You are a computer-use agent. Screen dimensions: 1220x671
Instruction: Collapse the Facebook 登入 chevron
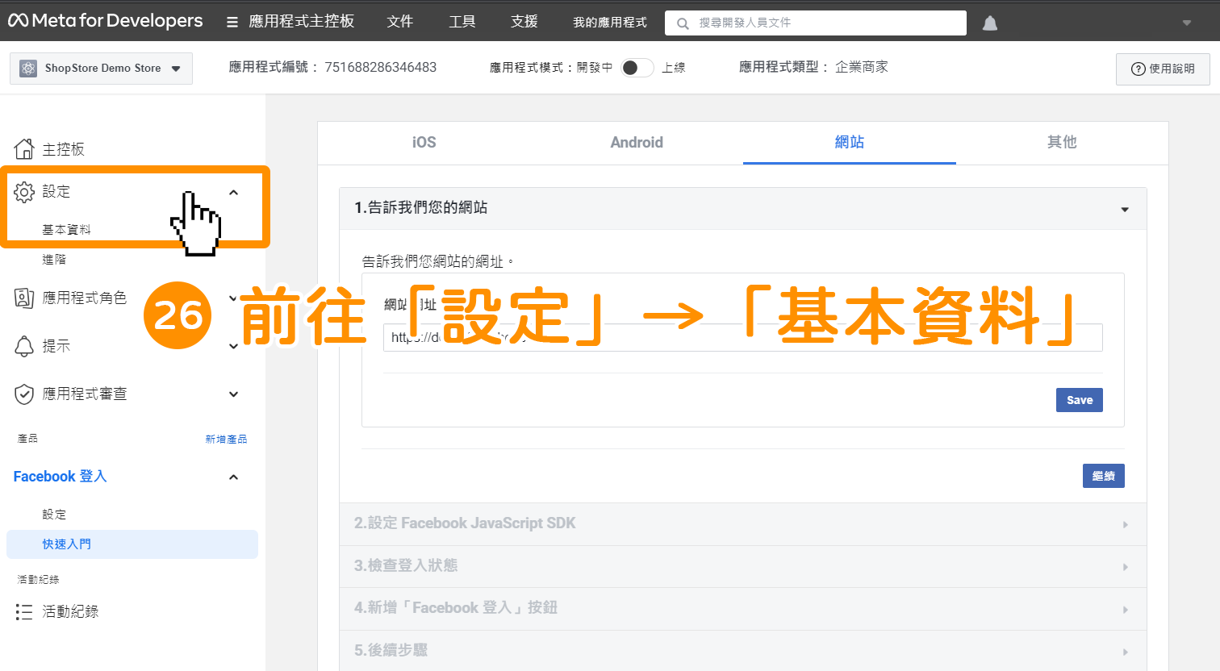[x=234, y=477]
